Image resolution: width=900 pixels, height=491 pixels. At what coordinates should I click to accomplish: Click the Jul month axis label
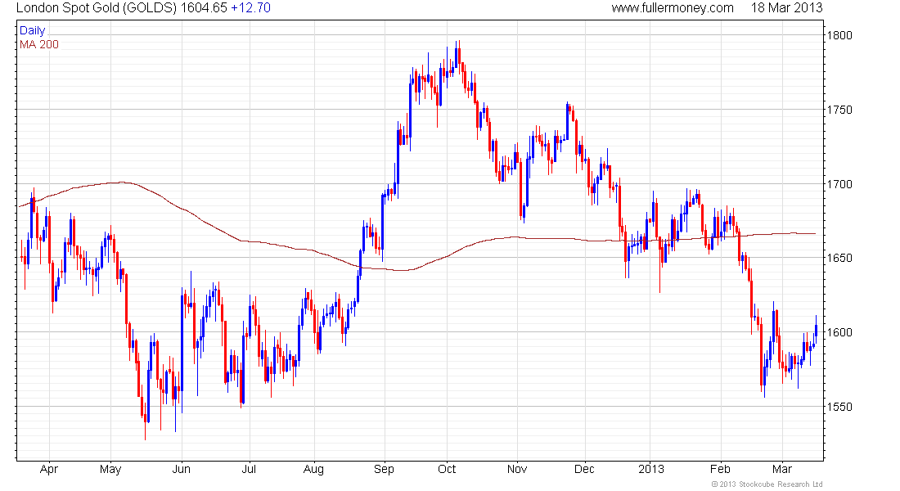[x=249, y=469]
